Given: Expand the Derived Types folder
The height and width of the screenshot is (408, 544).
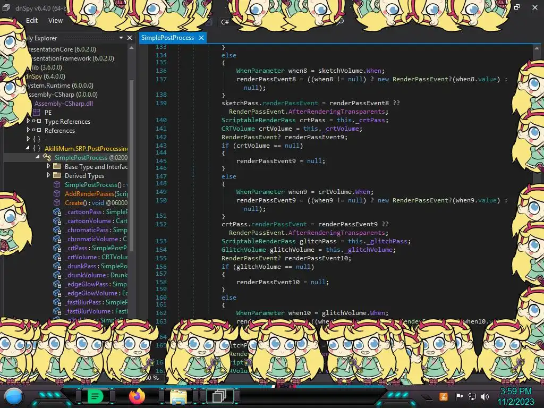Looking at the screenshot, I should pos(48,175).
